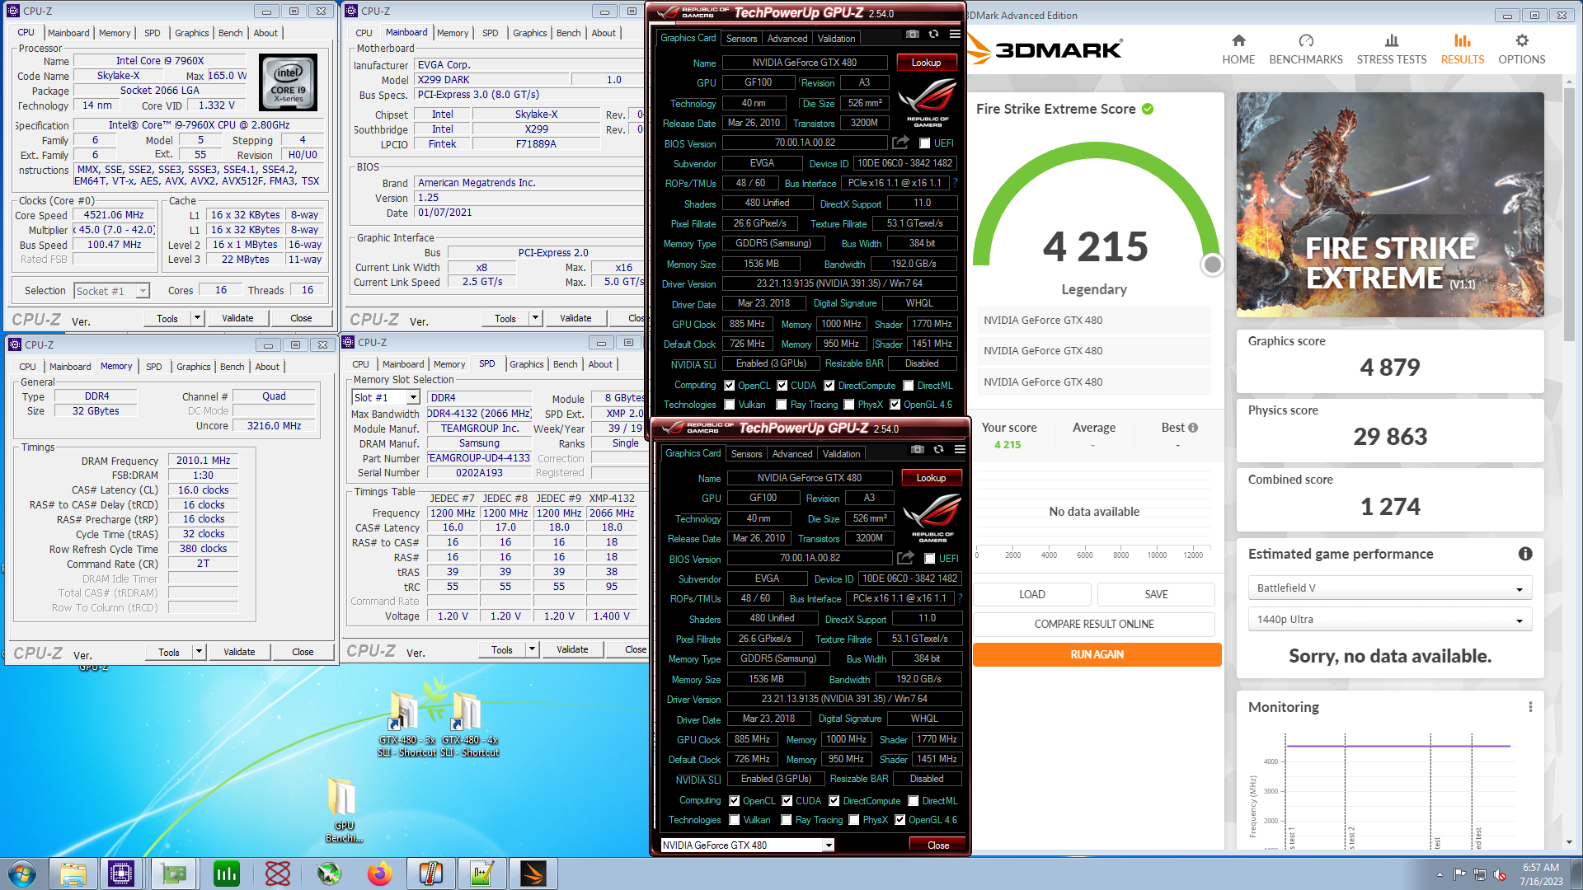The image size is (1583, 890).
Task: Click Validate button in top-left CPU-Z
Action: tap(237, 318)
